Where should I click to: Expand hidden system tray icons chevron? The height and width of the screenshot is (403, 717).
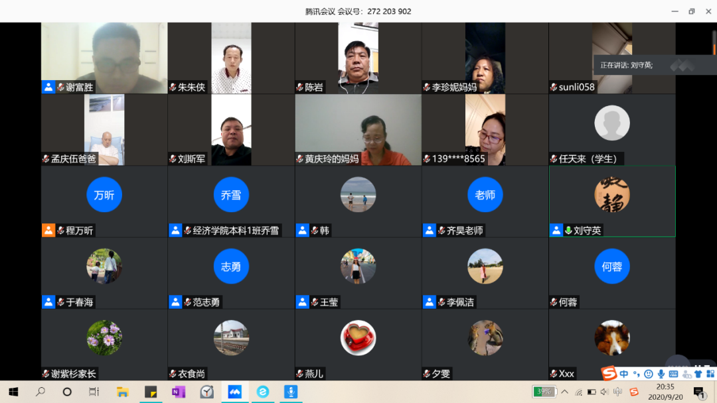[565, 392]
